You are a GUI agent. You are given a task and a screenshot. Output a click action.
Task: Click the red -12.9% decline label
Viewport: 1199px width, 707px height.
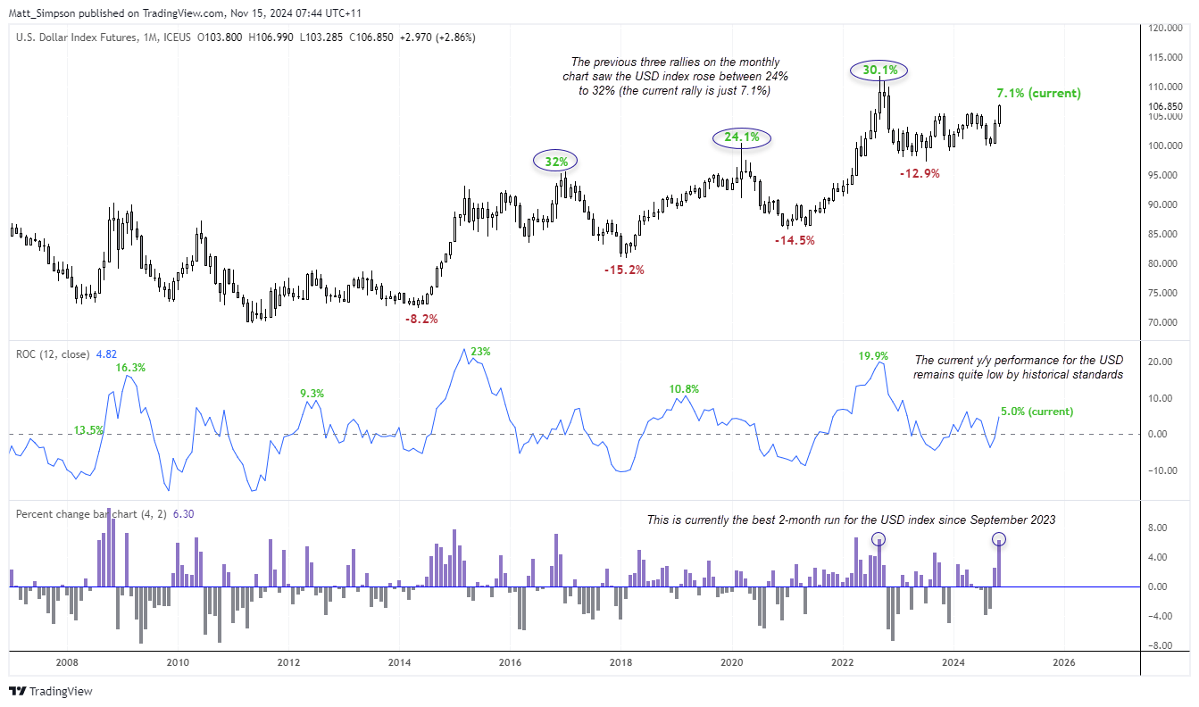920,173
